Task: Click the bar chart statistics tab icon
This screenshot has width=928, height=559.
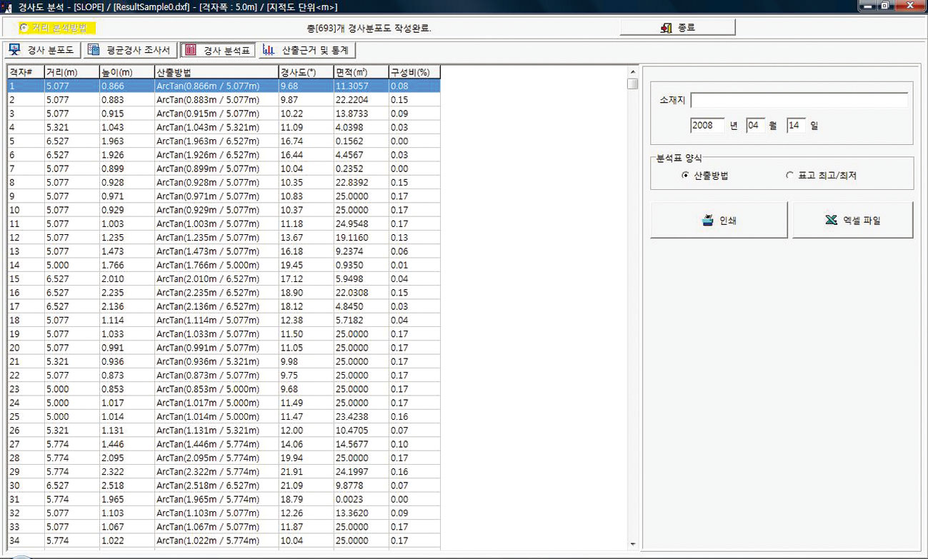Action: (x=269, y=50)
